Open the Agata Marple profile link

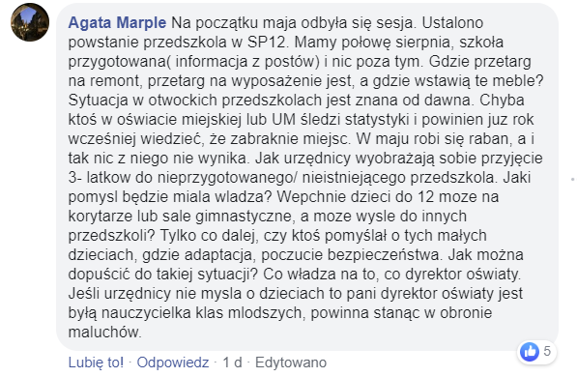(117, 23)
